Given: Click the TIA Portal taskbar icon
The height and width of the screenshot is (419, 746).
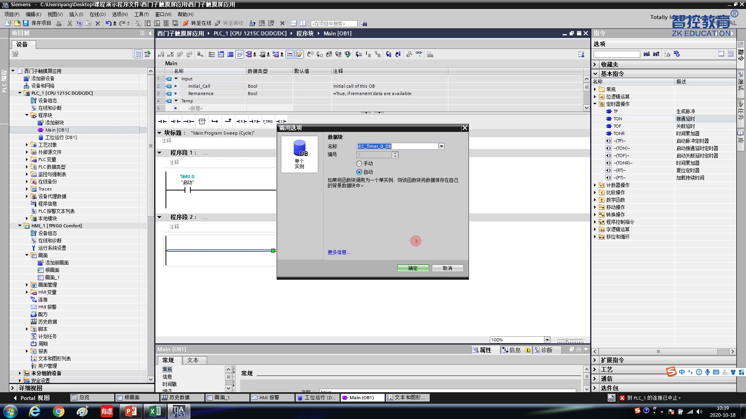Looking at the screenshot, I should 179,411.
